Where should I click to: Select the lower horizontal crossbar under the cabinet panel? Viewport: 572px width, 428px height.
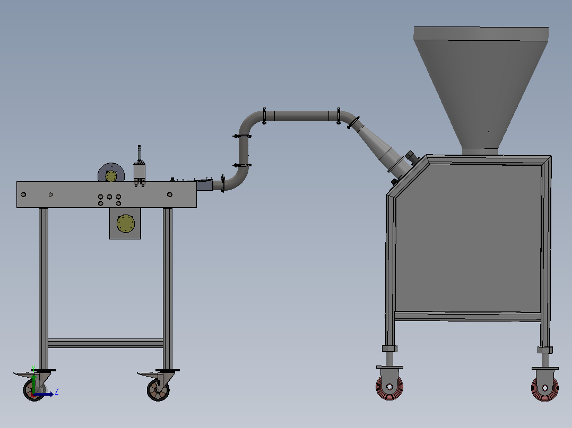pos(467,317)
